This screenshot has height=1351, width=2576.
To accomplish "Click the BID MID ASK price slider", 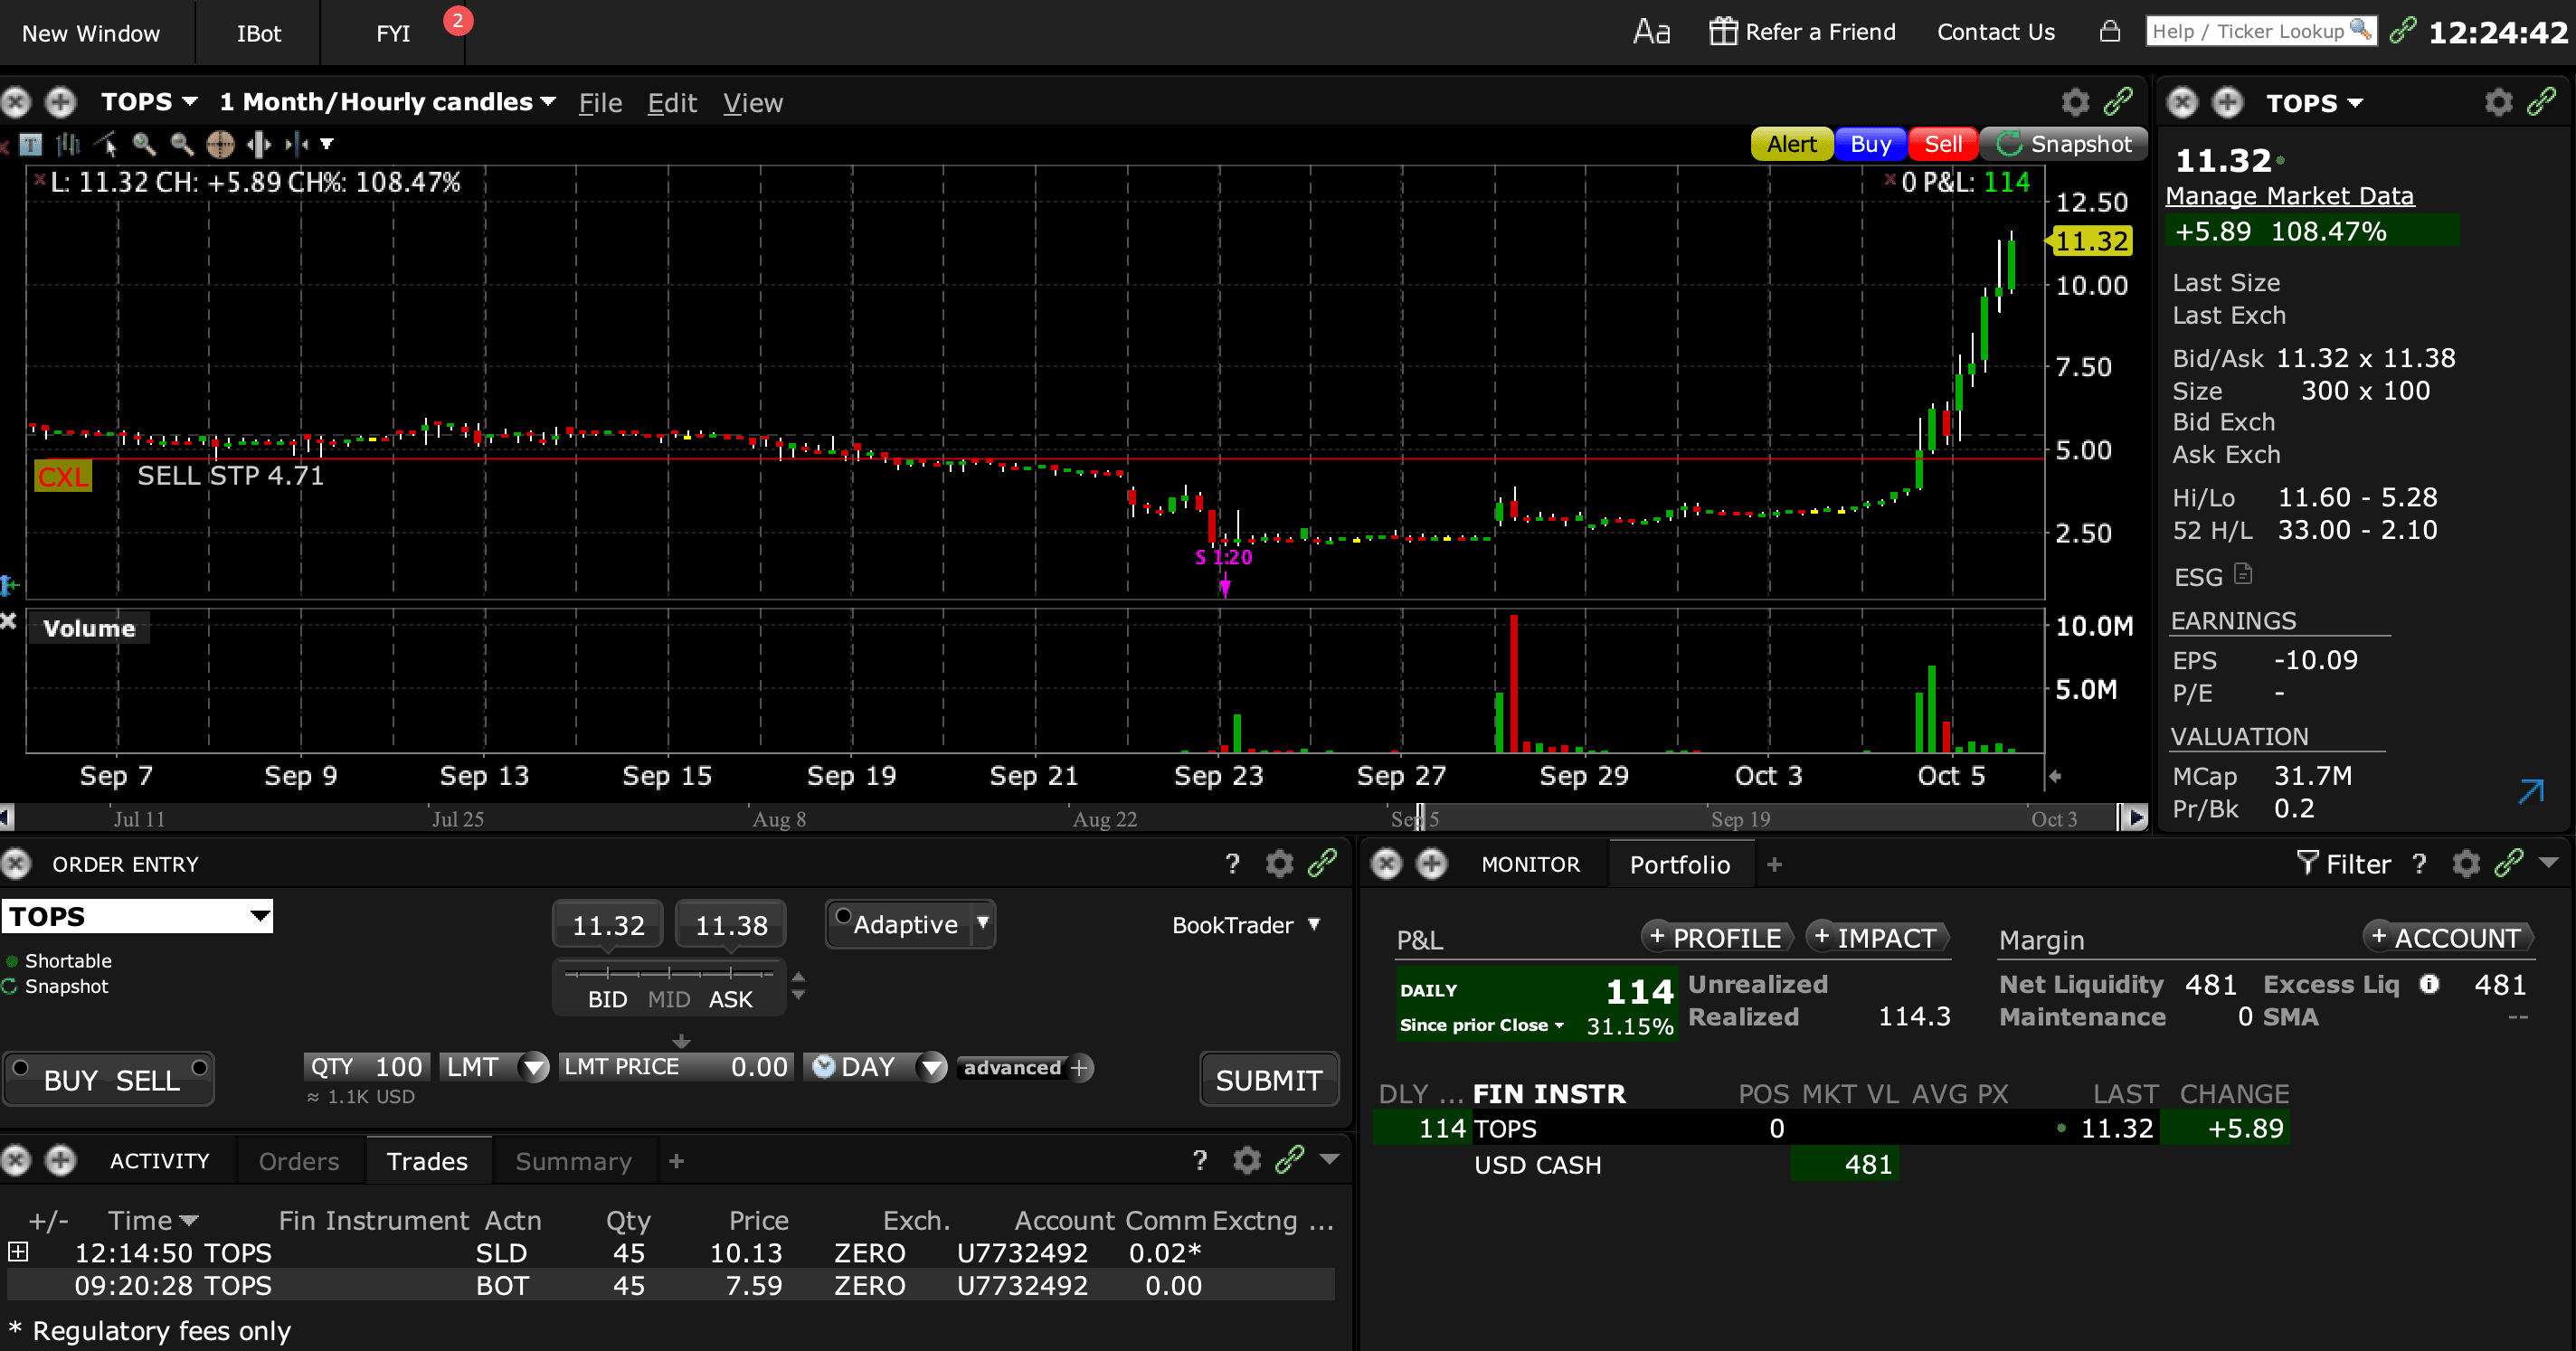I will pos(669,973).
